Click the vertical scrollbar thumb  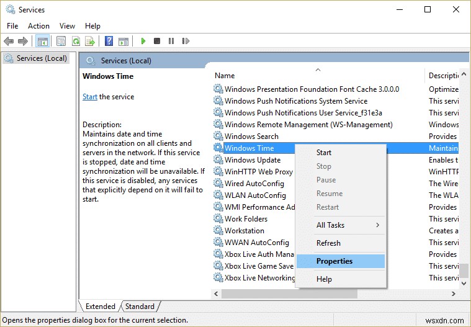pos(464,271)
